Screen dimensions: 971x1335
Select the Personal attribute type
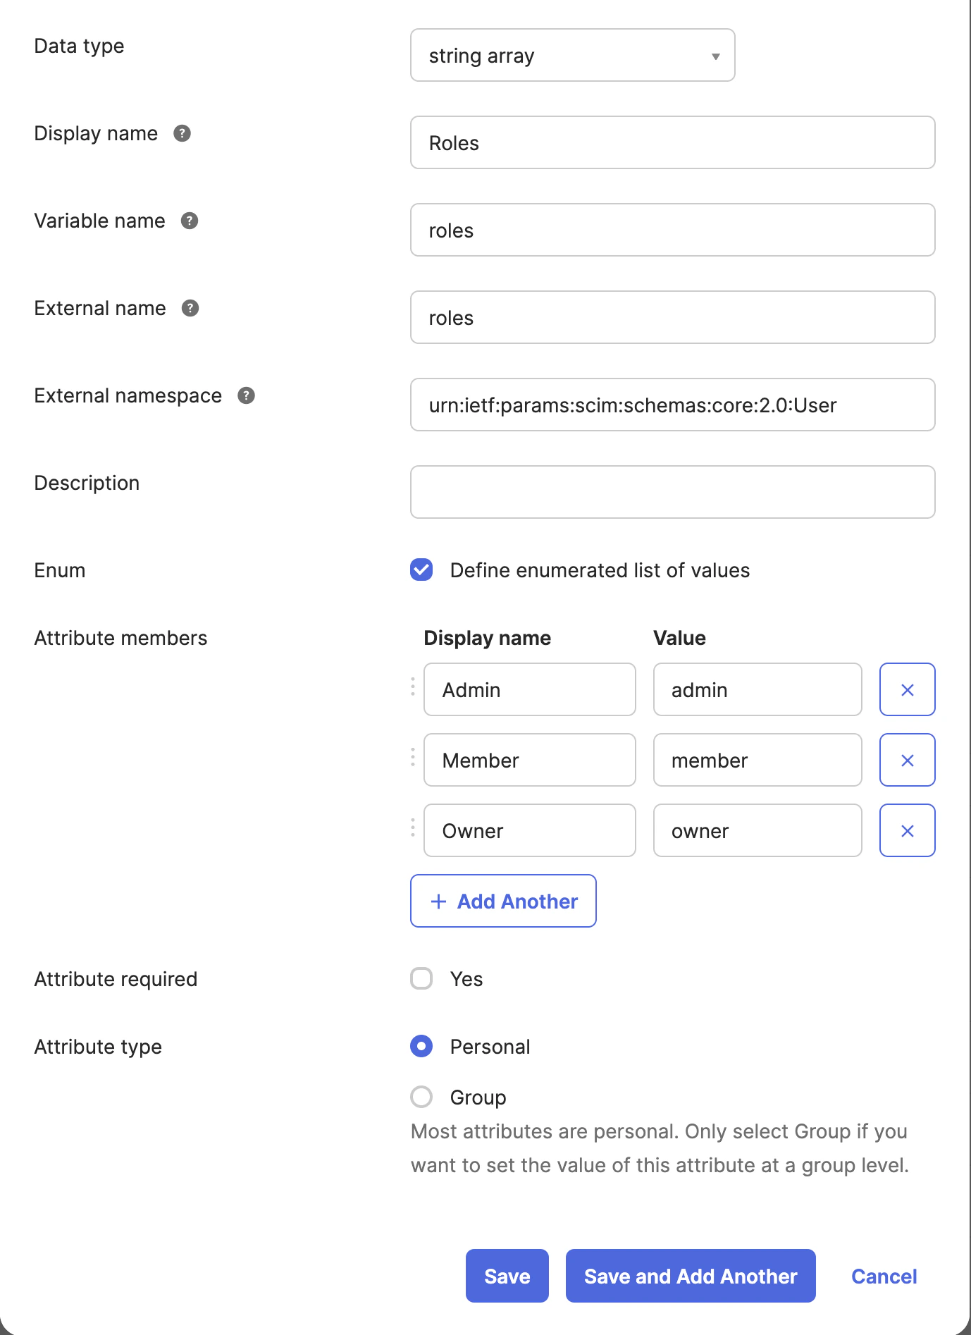tap(421, 1046)
